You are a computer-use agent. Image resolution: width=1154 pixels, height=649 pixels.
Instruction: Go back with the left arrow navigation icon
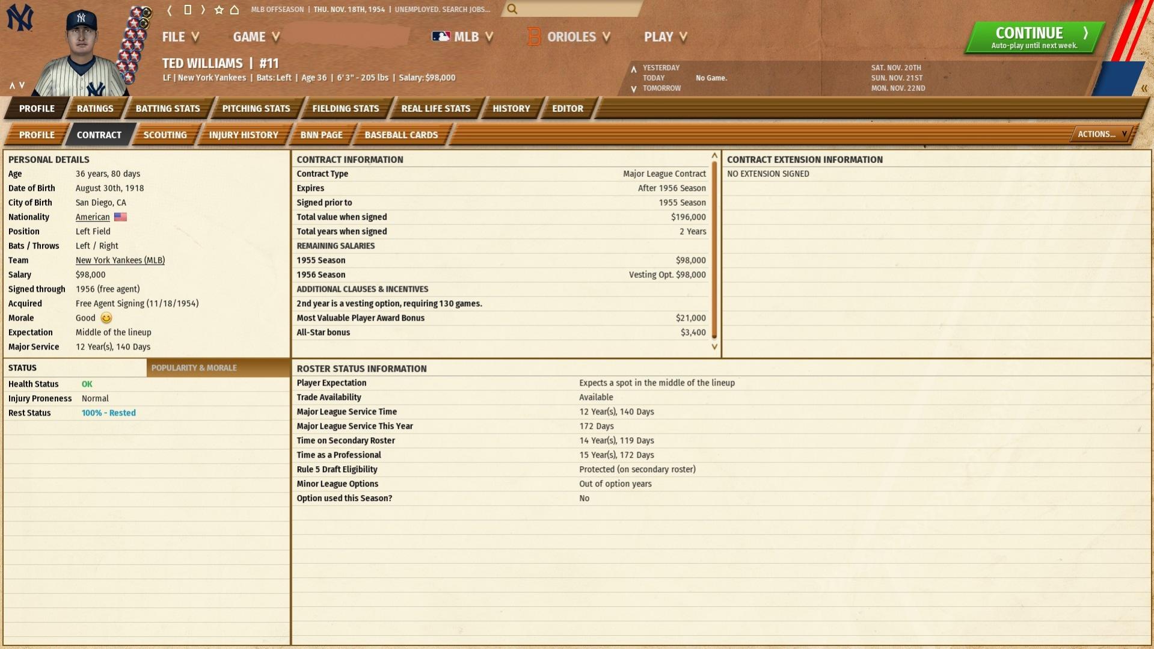tap(170, 10)
